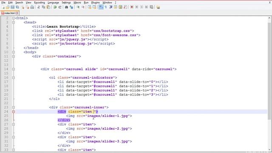Toggle Show All Characters pilcrow button
This screenshot has width=272, height=153.
pyautogui.click(x=106, y=7)
